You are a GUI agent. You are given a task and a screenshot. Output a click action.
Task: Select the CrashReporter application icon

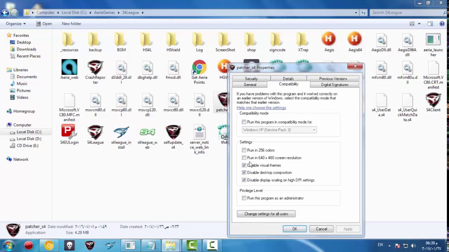pyautogui.click(x=95, y=67)
